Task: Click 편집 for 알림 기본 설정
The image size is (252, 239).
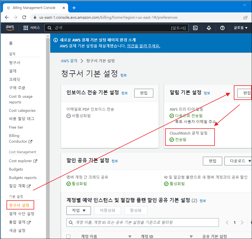Action: coord(245,93)
